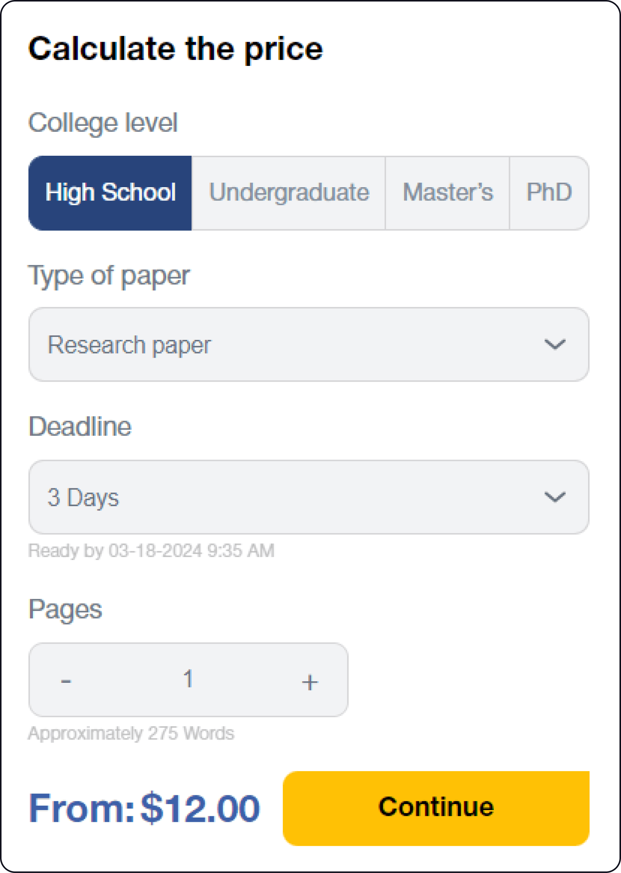Click the From: $12.00 price text
Image resolution: width=621 pixels, height=873 pixels.
(x=145, y=808)
